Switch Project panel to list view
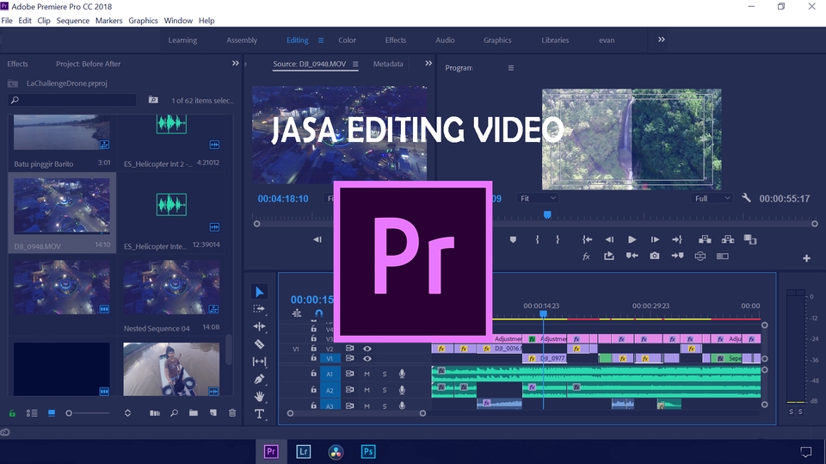Screen dimensions: 826x464 coord(32,413)
